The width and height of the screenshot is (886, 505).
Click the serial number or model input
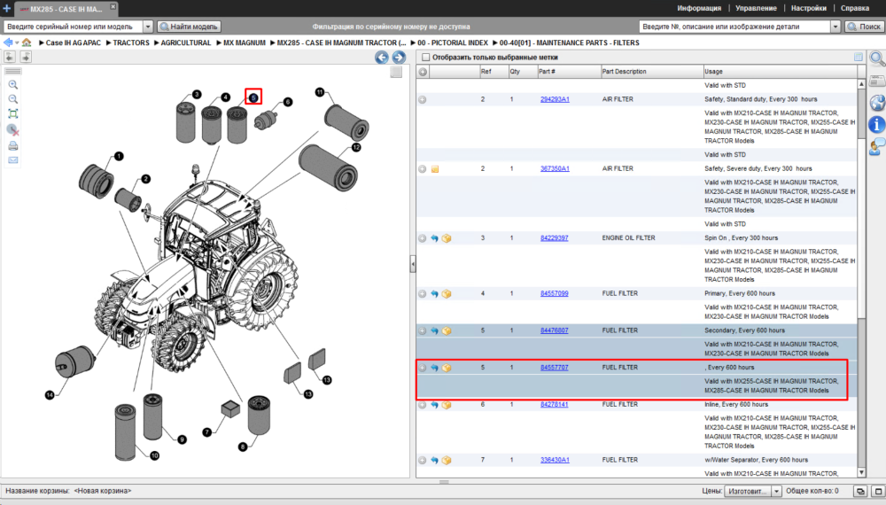point(74,27)
